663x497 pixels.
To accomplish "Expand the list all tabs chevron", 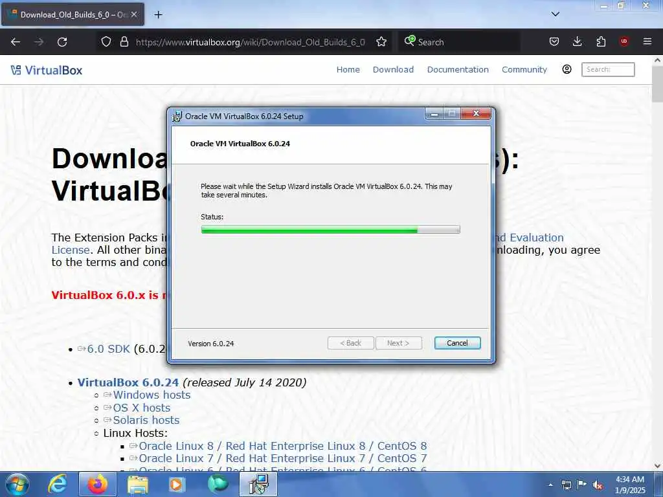I will 555,14.
